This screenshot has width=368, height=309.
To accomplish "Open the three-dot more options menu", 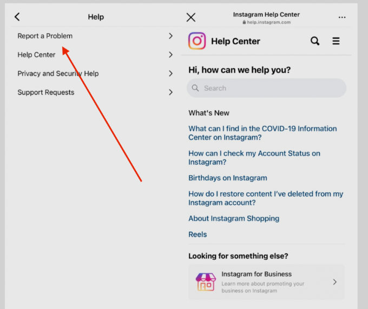I will pyautogui.click(x=342, y=17).
